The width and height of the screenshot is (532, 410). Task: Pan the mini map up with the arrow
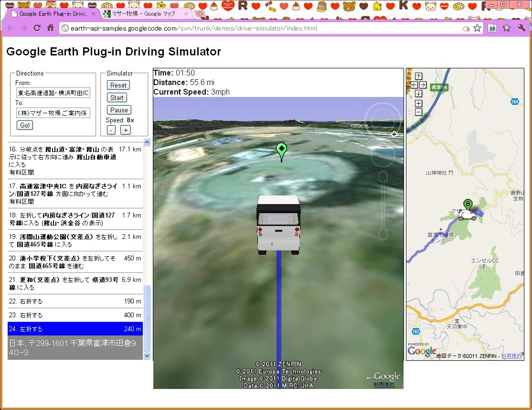418,76
